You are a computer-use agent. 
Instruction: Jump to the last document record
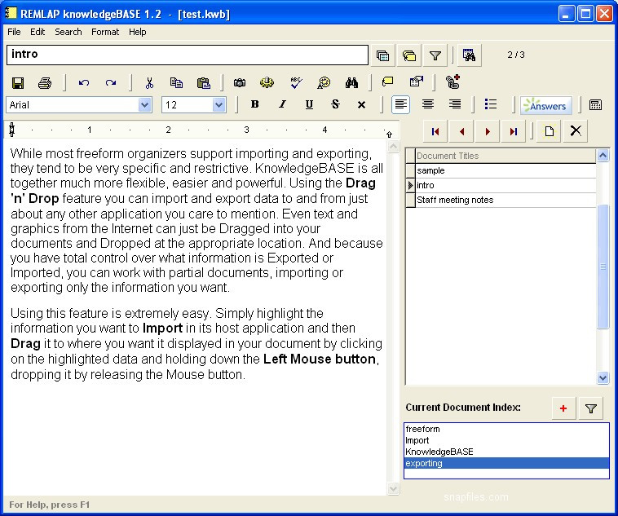(x=513, y=131)
